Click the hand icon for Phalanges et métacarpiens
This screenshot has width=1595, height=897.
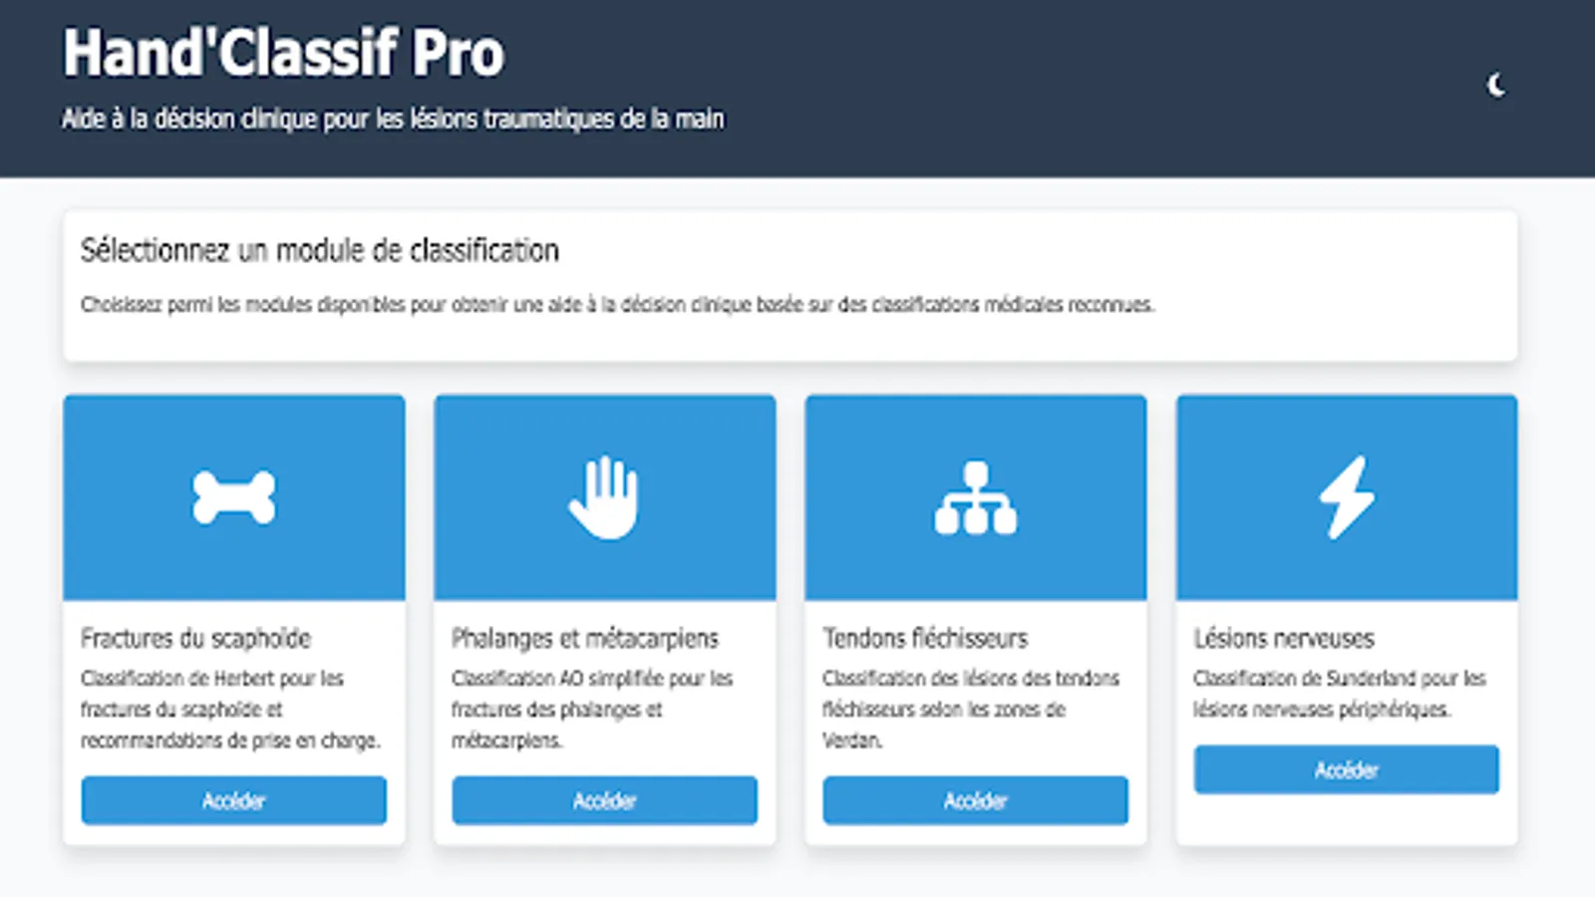click(x=604, y=495)
